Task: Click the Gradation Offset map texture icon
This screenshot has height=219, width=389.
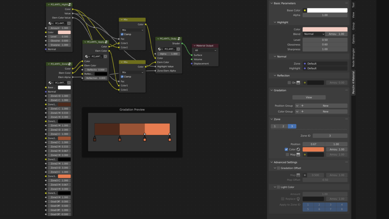Action: [298, 175]
